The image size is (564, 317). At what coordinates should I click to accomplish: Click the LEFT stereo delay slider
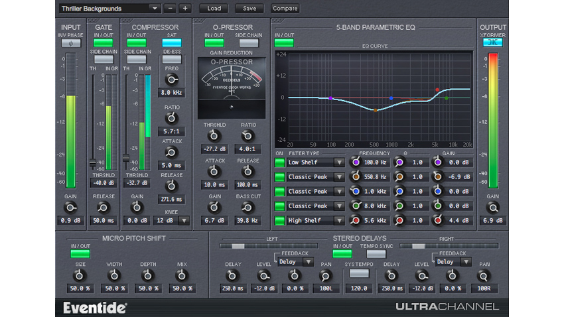(x=269, y=246)
